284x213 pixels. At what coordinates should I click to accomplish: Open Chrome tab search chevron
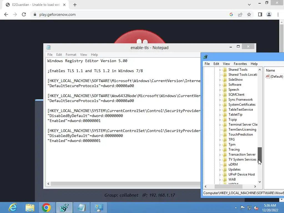[x=249, y=5]
